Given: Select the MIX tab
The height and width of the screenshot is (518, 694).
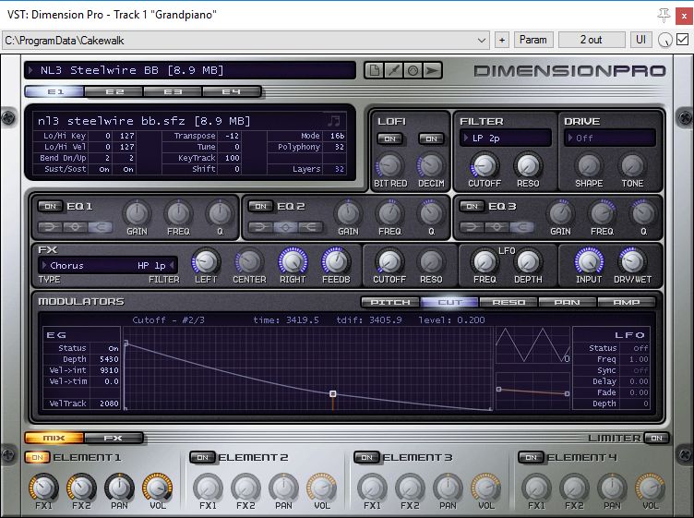Looking at the screenshot, I should [54, 438].
